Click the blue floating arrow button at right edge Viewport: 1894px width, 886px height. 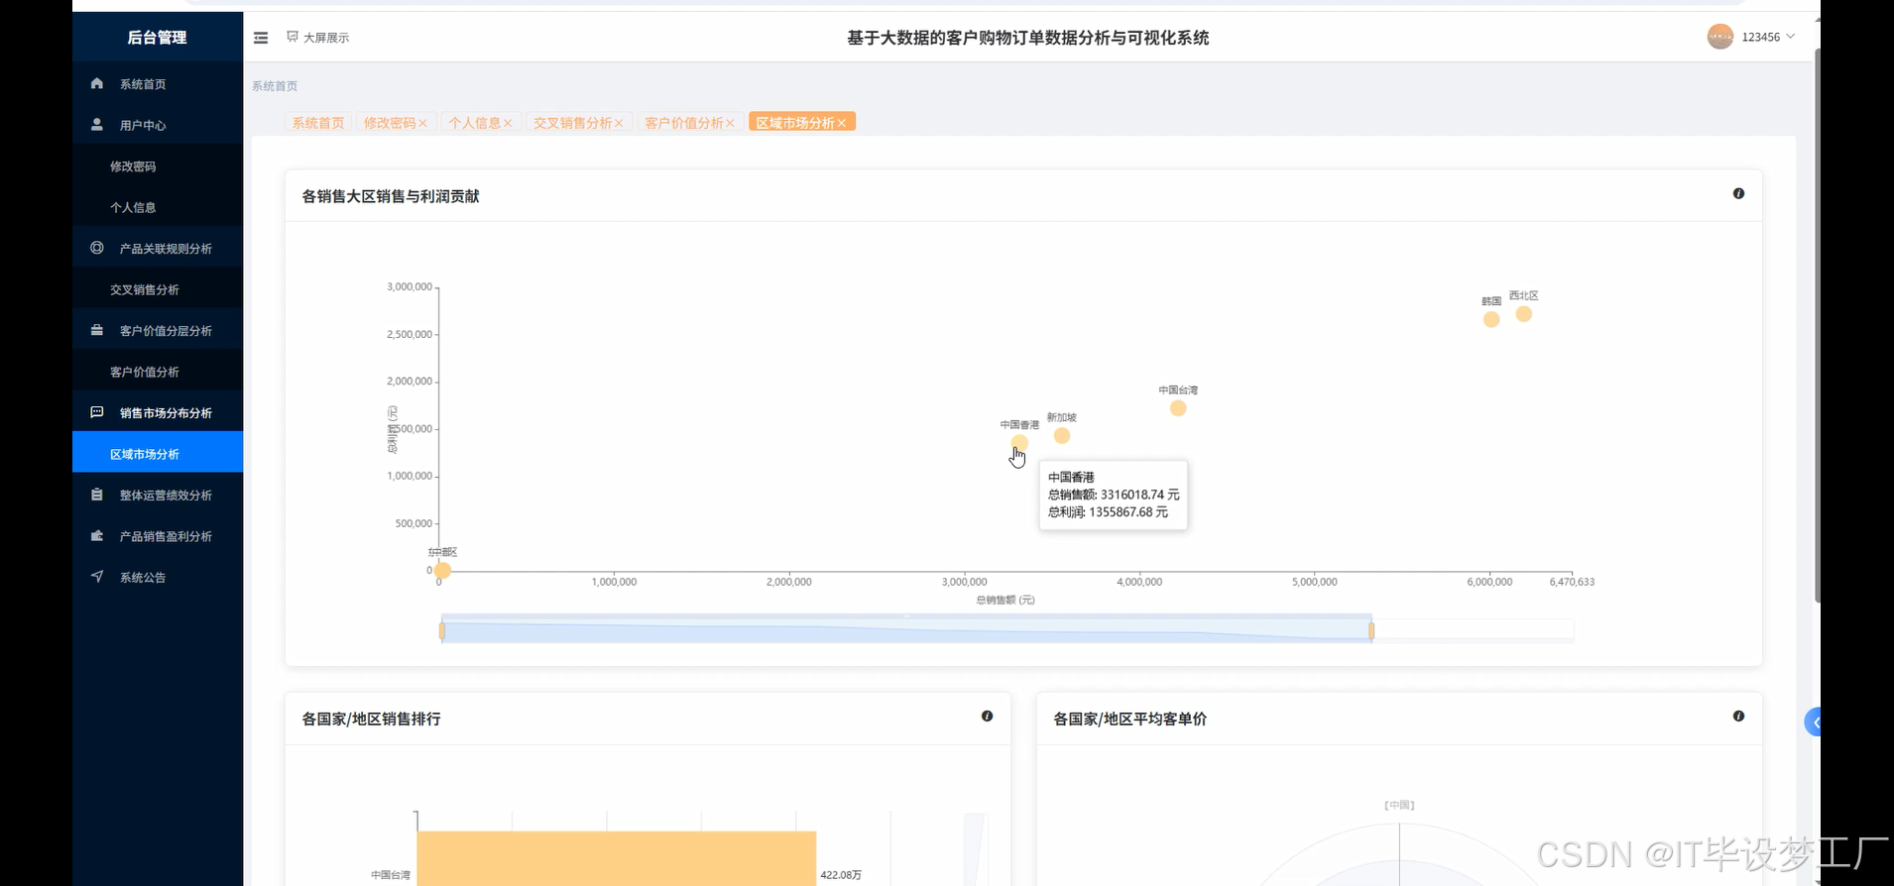1814,722
